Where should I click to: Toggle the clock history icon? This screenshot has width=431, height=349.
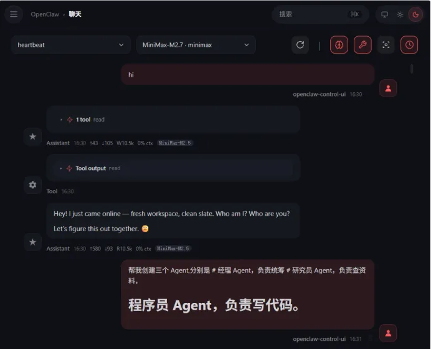click(x=409, y=45)
